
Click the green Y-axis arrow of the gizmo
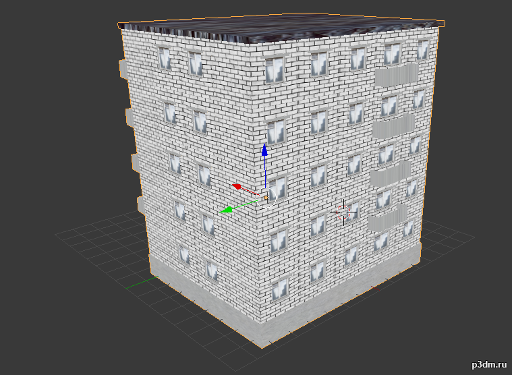click(227, 210)
